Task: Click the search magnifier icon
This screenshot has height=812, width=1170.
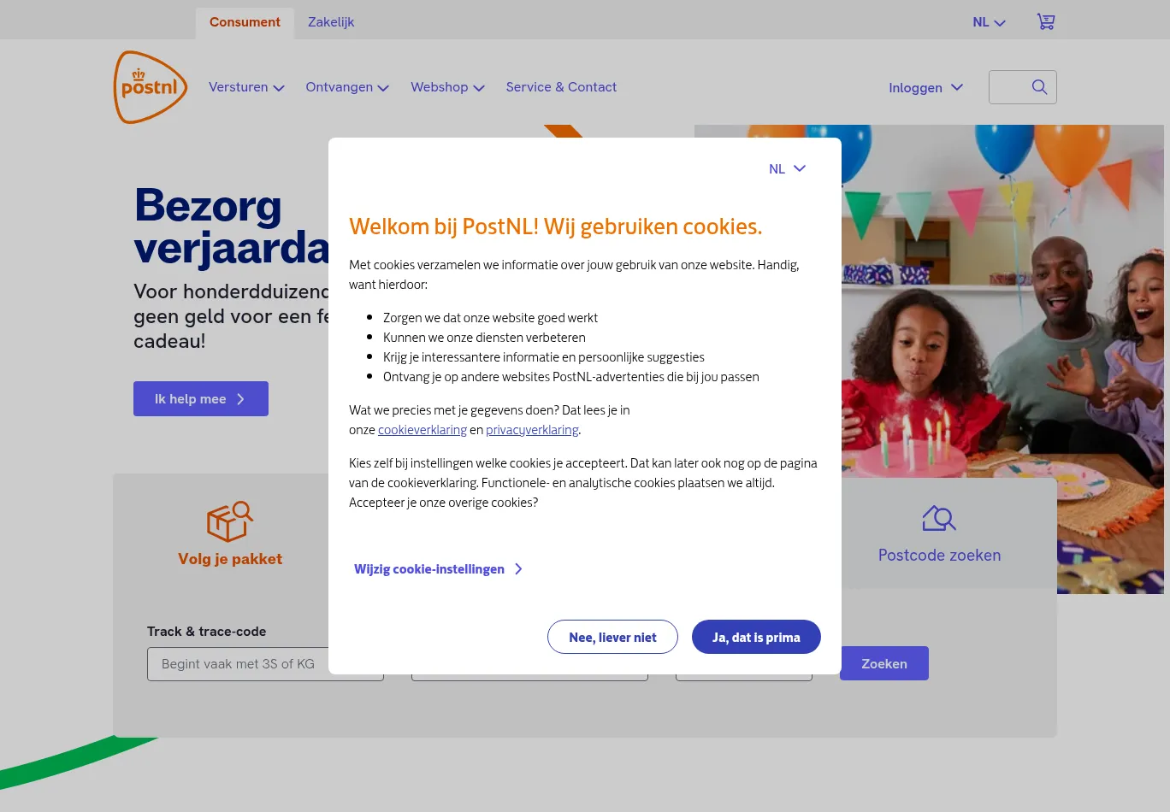Action: tap(1039, 87)
